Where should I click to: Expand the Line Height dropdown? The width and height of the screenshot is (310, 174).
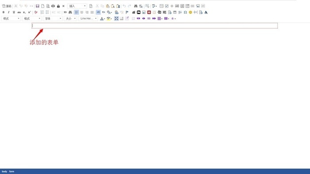[x=88, y=19]
